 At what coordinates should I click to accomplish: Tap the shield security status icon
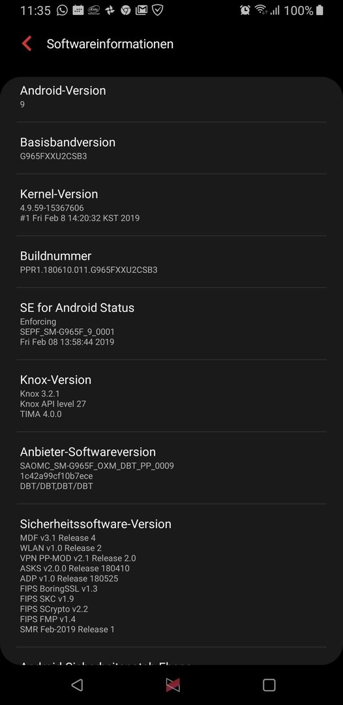157,10
